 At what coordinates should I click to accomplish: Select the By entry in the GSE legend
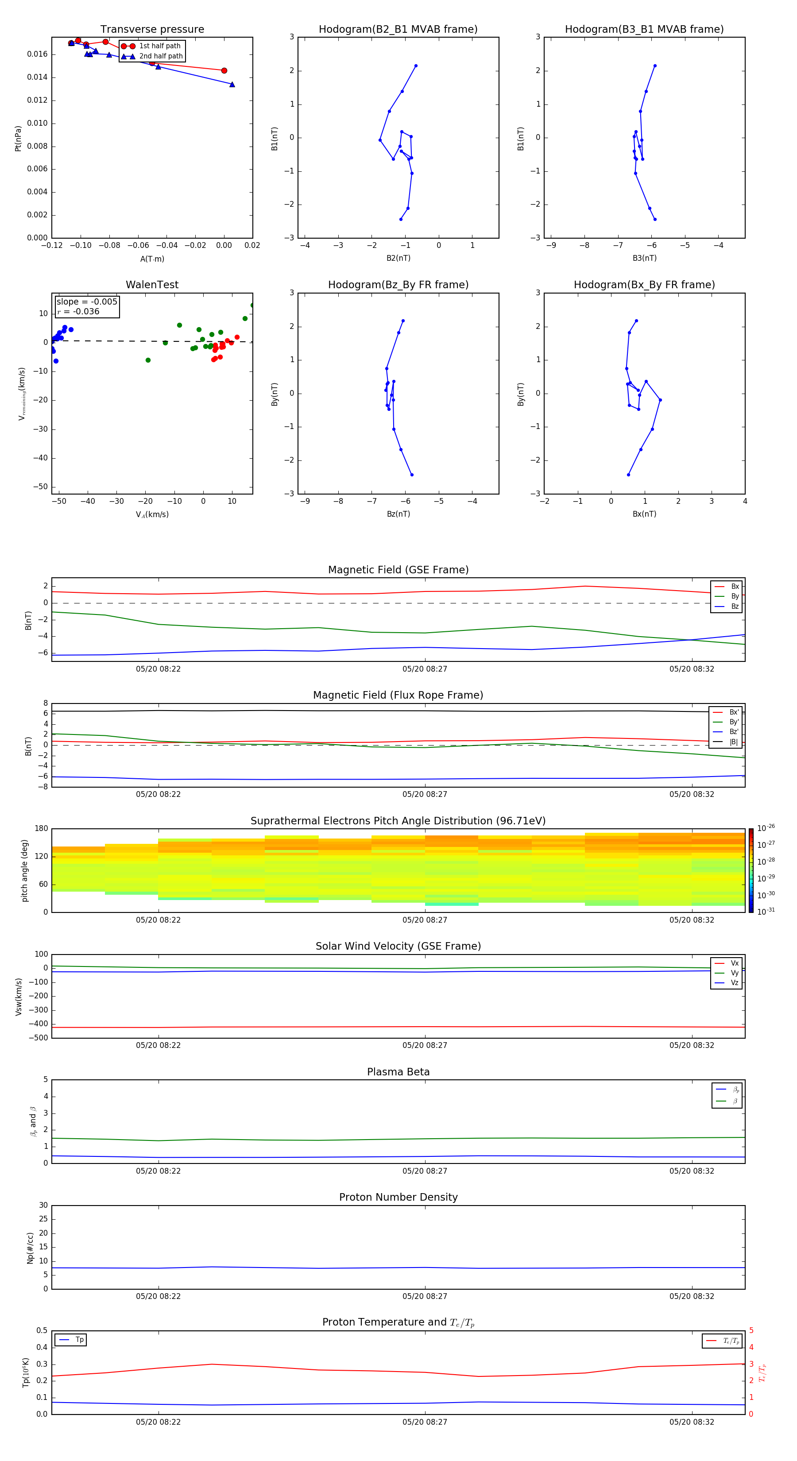click(727, 597)
